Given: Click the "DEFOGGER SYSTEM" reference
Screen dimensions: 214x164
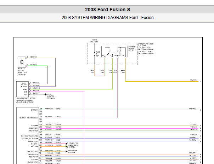Looking at the screenshot, I should coord(73,152).
